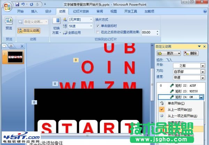Click the animation tag 0 beside WMZM row
The width and height of the screenshot is (209, 145).
(x=55, y=84)
